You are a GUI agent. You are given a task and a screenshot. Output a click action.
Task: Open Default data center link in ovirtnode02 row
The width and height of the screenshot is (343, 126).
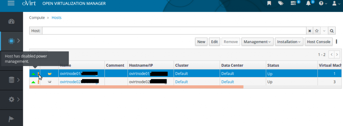click(x=227, y=82)
